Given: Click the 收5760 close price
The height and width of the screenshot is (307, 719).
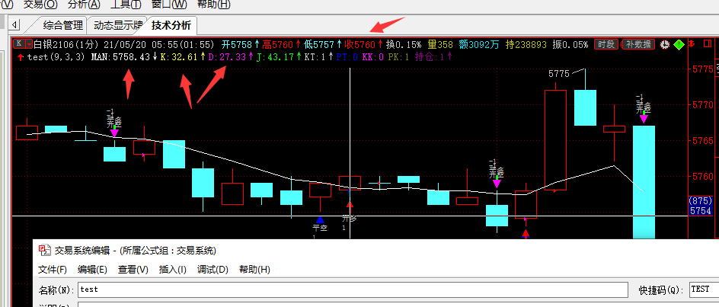Looking at the screenshot, I should tap(360, 44).
